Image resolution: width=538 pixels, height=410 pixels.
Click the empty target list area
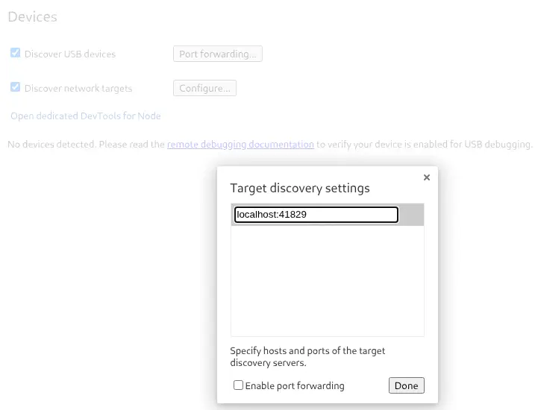[327, 280]
